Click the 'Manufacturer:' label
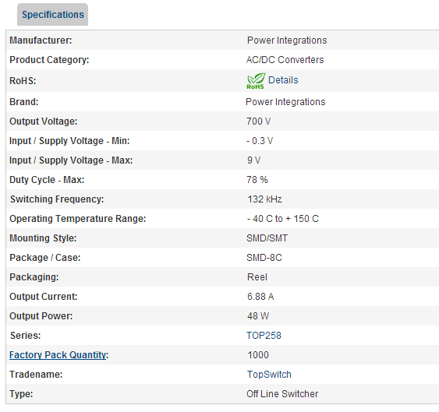This screenshot has height=412, width=439. point(41,40)
